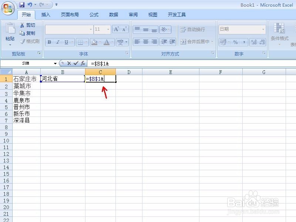
Task: Decrease font size with shrink icon
Action: [124, 29]
